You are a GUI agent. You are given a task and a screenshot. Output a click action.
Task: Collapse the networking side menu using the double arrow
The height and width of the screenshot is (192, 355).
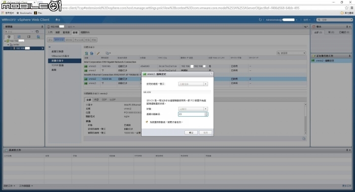click(x=49, y=47)
